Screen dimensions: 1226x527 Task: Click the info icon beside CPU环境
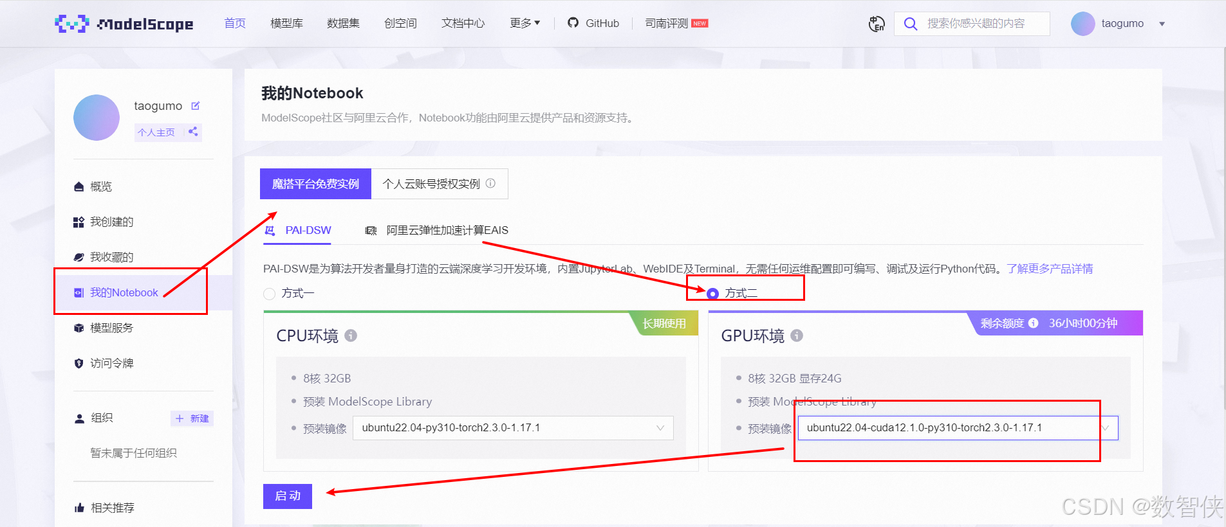pyautogui.click(x=351, y=335)
